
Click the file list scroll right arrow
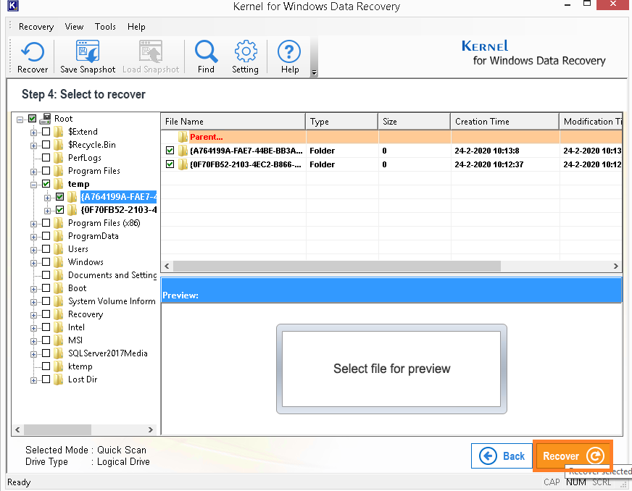click(x=615, y=266)
